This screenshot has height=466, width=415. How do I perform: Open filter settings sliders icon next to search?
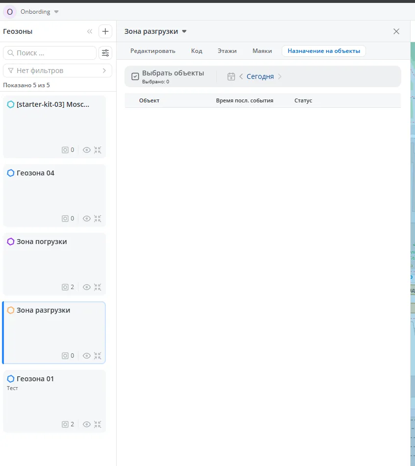pos(105,53)
